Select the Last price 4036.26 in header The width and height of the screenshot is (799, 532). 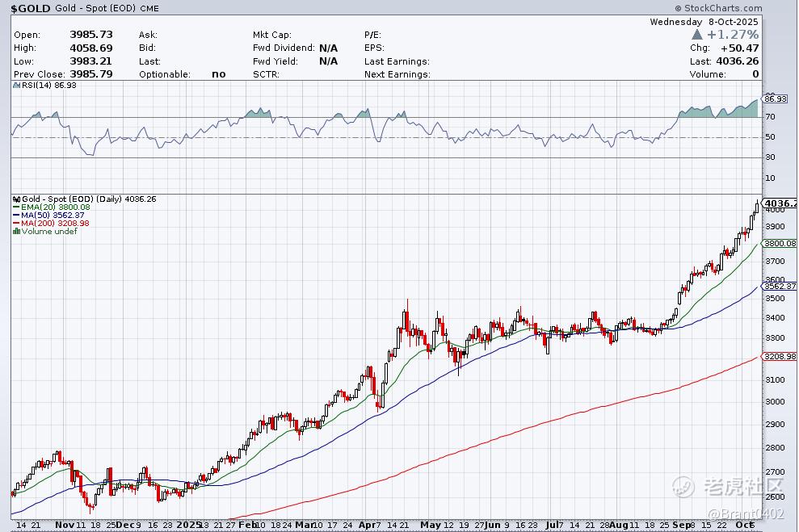(x=738, y=61)
